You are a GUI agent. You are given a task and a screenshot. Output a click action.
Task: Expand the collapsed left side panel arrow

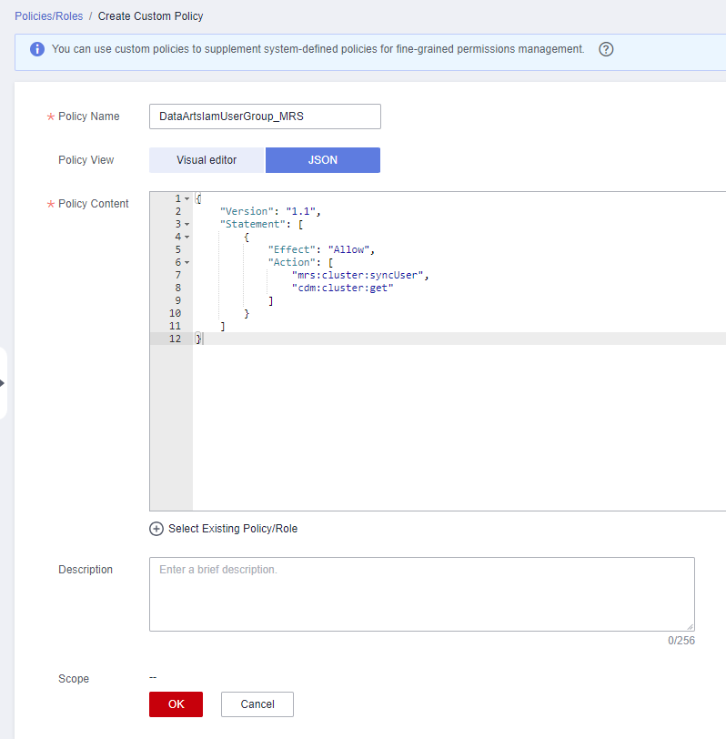pos(3,383)
